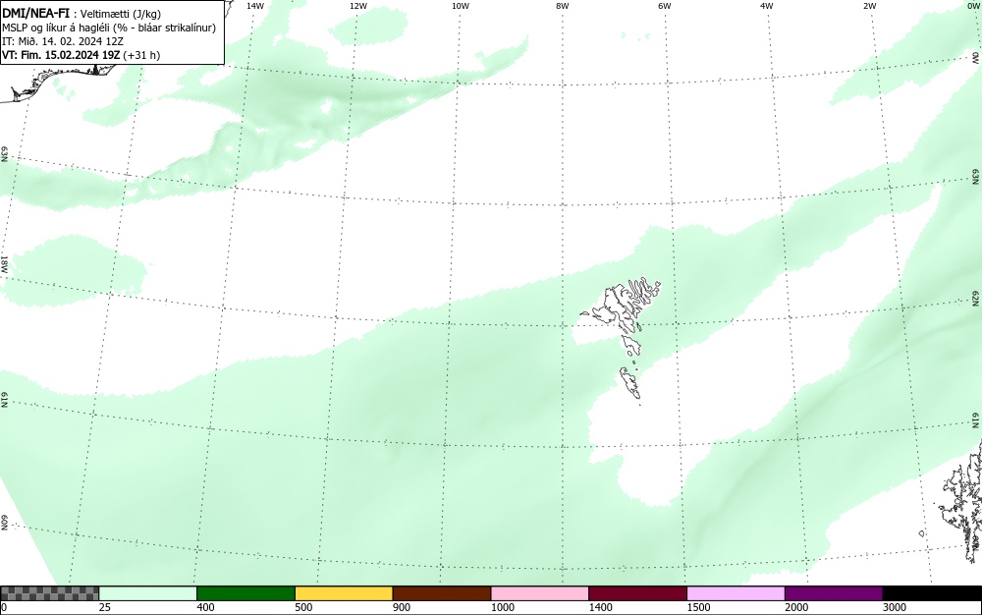Click the light green 25–400 legend swatch
Screen dimensions: 982x615
(x=148, y=593)
